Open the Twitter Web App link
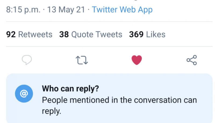Viewport: 215px width, 123px height. [x=122, y=10]
